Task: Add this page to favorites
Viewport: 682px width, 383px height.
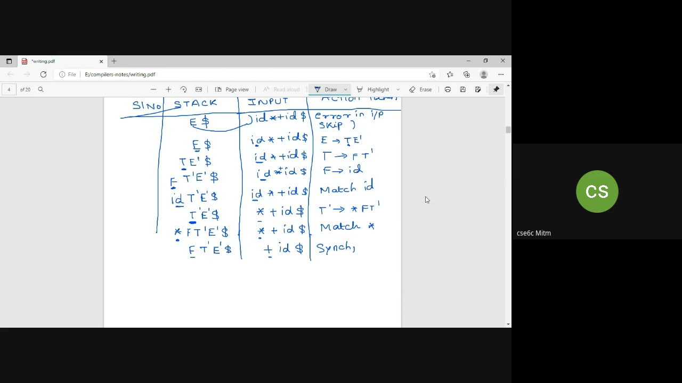Action: pyautogui.click(x=432, y=74)
